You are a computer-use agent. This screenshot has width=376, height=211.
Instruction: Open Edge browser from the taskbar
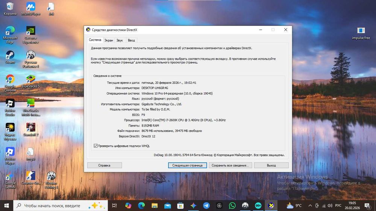141,205
